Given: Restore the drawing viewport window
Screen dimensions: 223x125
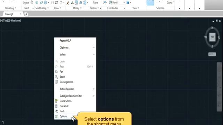Looking at the screenshot, I should (x=216, y=21).
